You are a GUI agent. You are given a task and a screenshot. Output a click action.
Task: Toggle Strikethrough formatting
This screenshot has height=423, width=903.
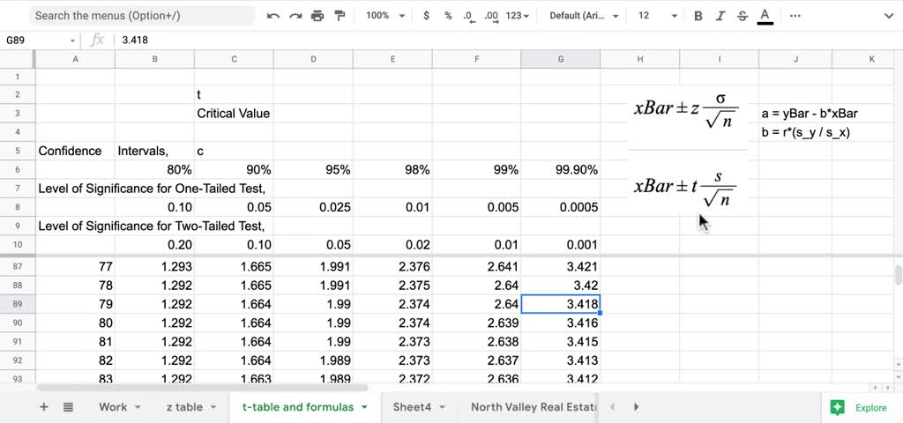point(742,16)
